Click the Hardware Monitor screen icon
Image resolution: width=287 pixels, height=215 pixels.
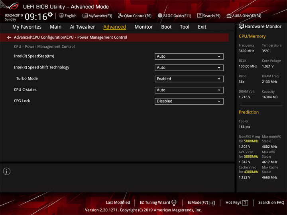pos(241,27)
